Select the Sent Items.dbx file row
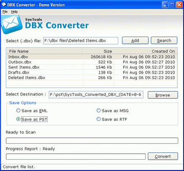This screenshot has width=184, height=171. [x=92, y=67]
